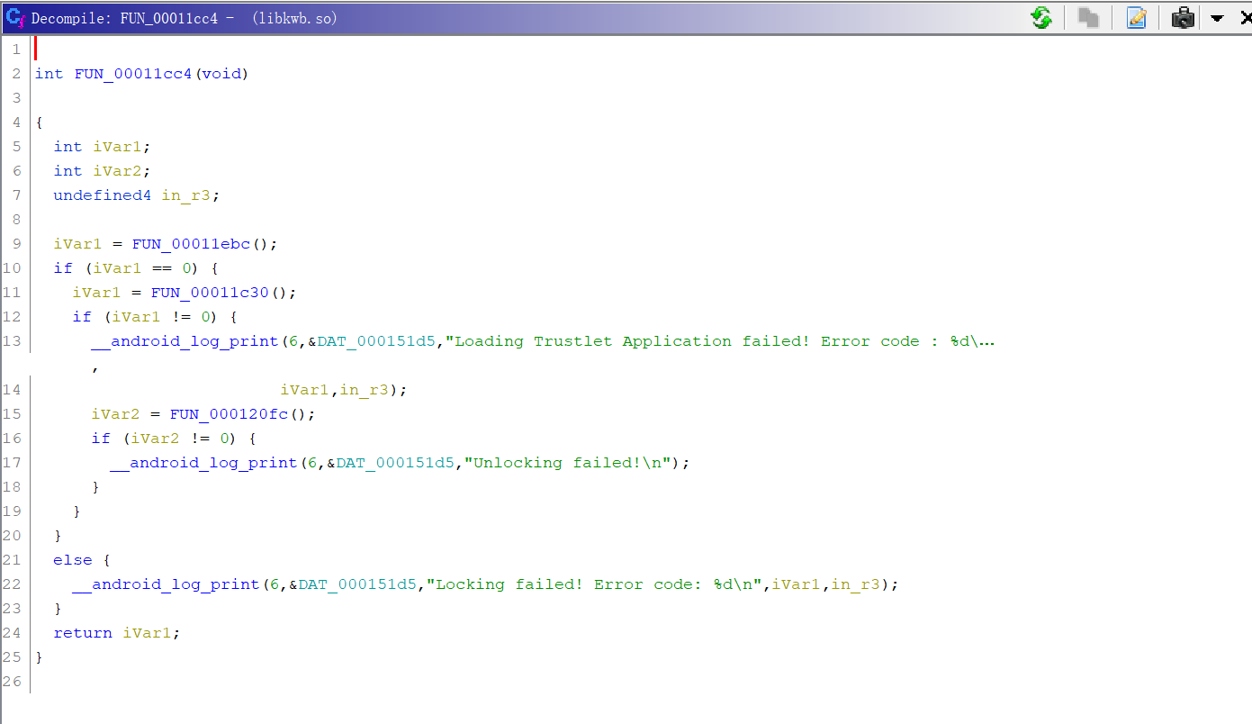
Task: Select the undefined4 type on line 7
Action: coord(103,195)
